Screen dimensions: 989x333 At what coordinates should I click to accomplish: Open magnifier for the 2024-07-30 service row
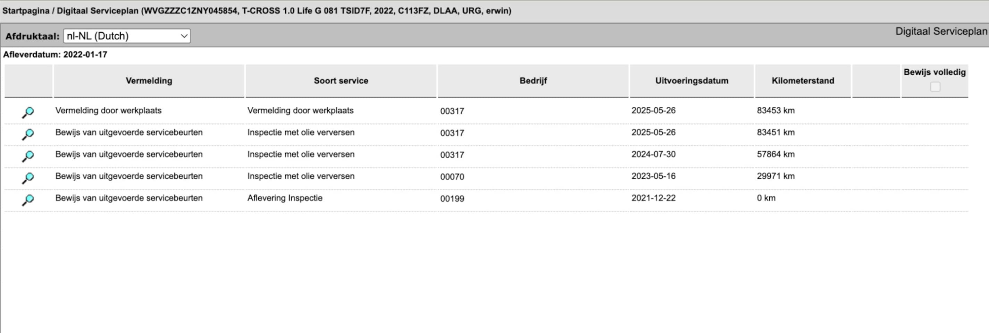28,156
